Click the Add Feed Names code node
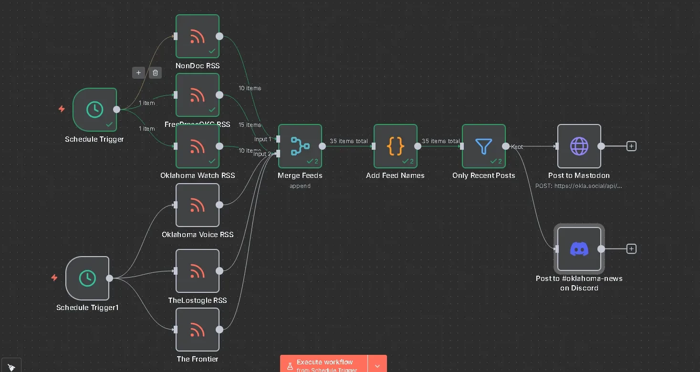700x372 pixels. pyautogui.click(x=395, y=146)
